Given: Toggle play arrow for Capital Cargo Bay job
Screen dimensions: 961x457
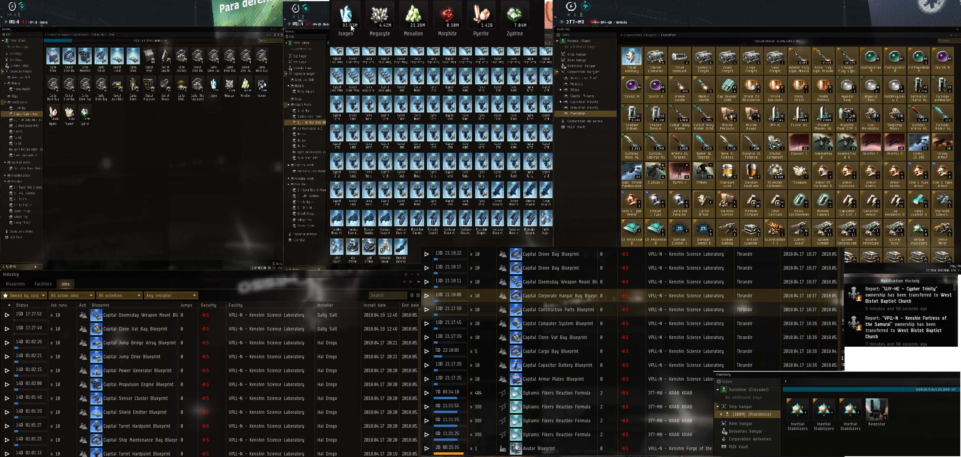Looking at the screenshot, I should pyautogui.click(x=427, y=351).
